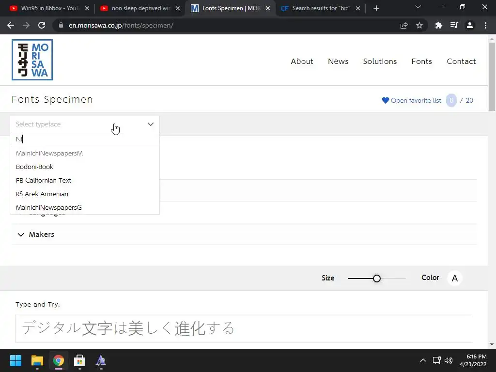Open Windows Start menu

pos(15,360)
